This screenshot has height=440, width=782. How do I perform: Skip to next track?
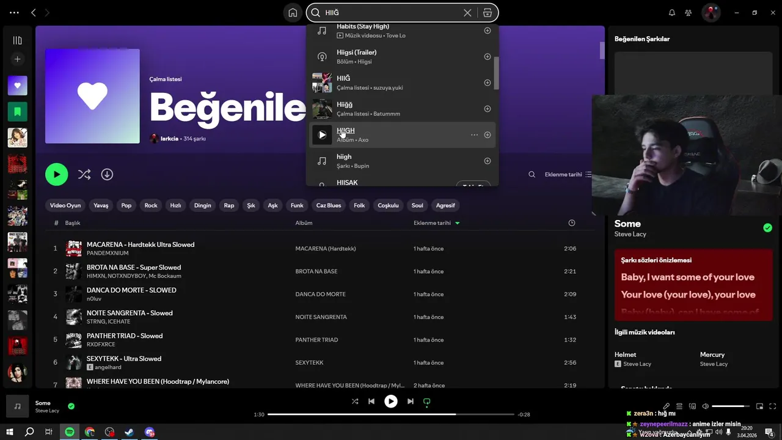point(410,402)
